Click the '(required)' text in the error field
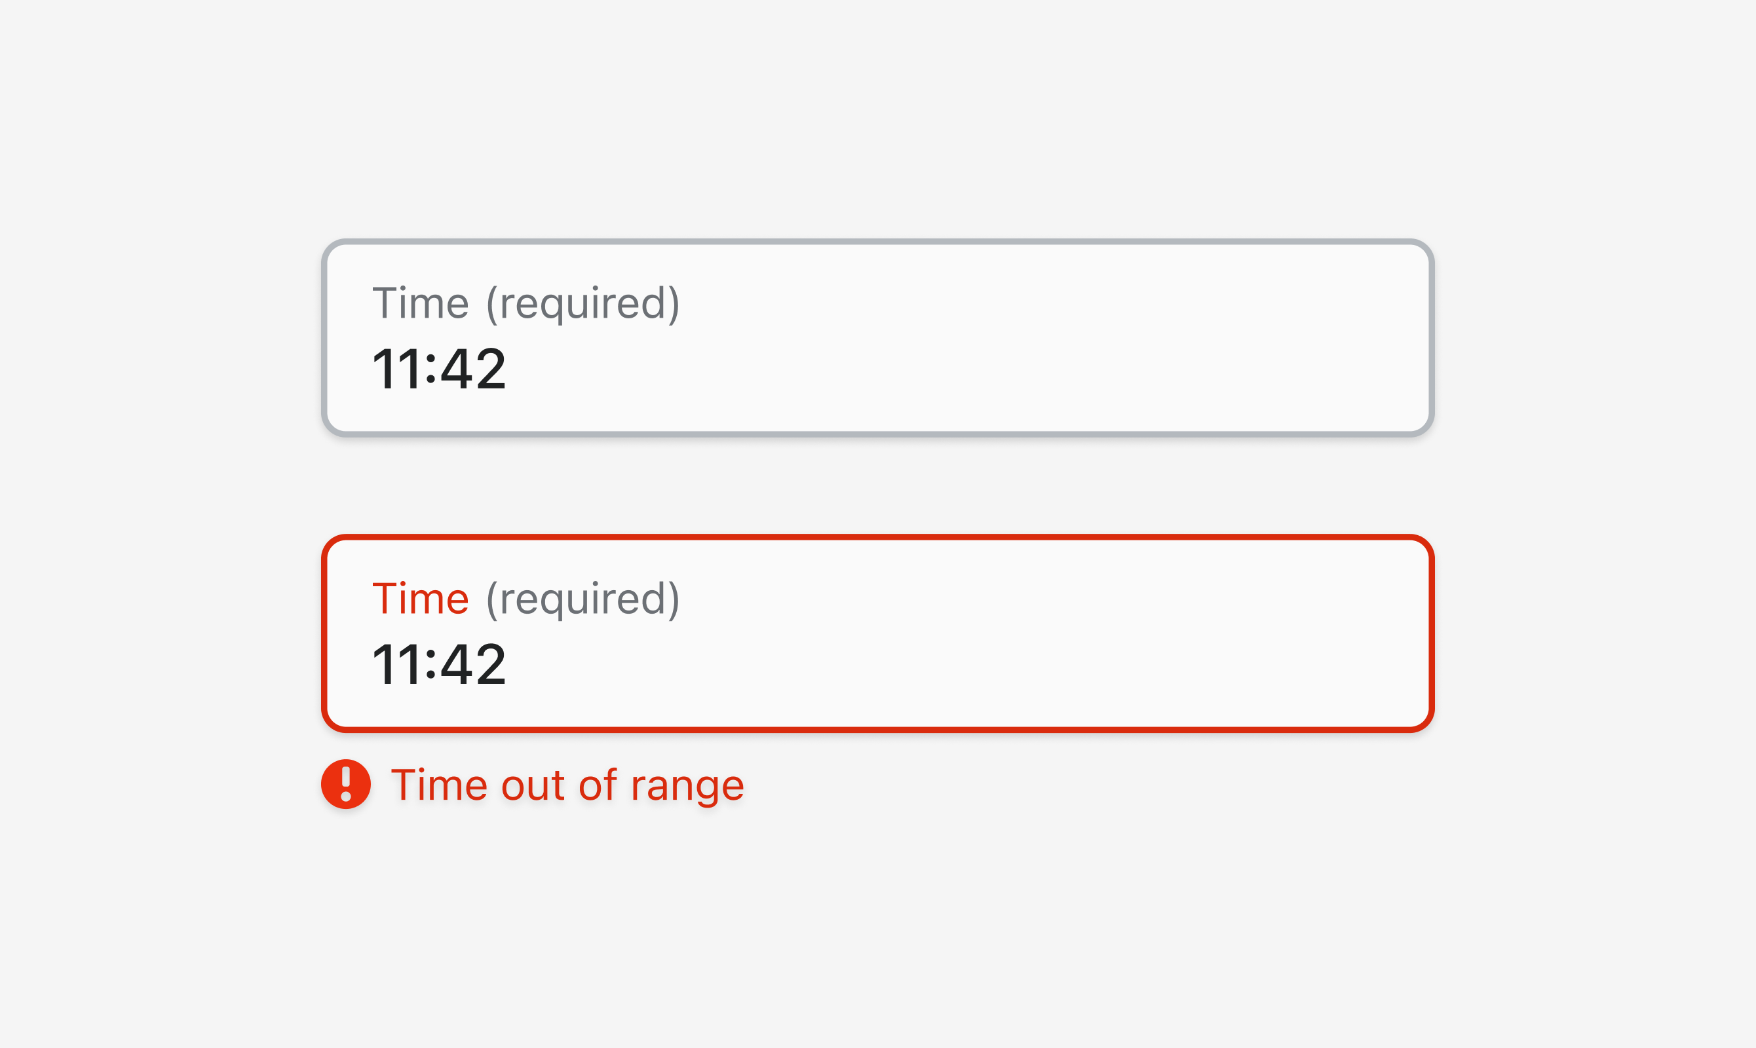The height and width of the screenshot is (1048, 1756). pos(582,600)
